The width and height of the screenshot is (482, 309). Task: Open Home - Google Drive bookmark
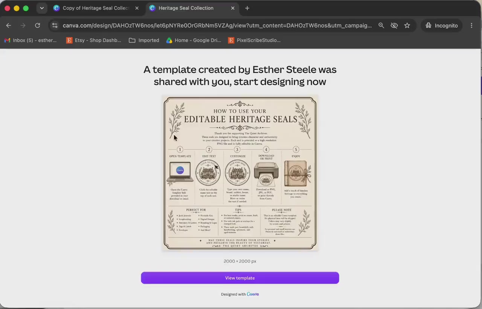tap(194, 40)
